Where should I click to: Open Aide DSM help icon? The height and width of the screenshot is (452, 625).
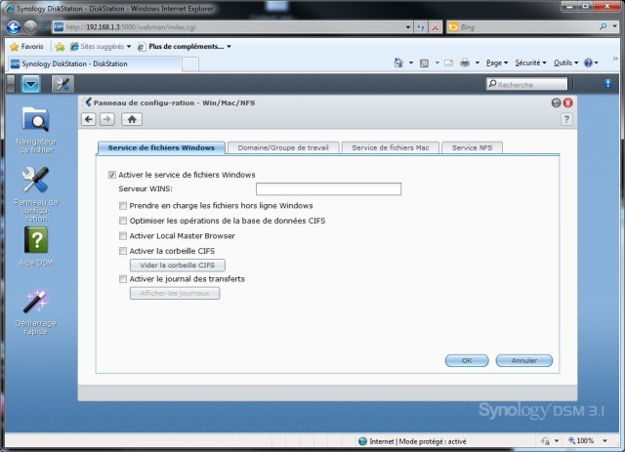(36, 246)
